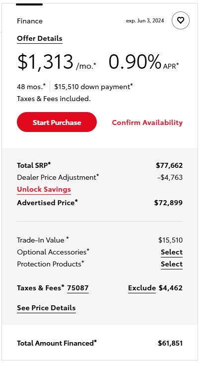Screen dimensions: 204x372
Task: Click the Start Purchase button
Action: (x=57, y=122)
